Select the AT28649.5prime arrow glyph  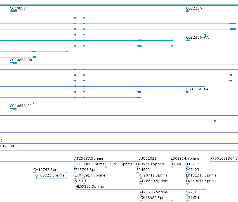tap(141, 184)
